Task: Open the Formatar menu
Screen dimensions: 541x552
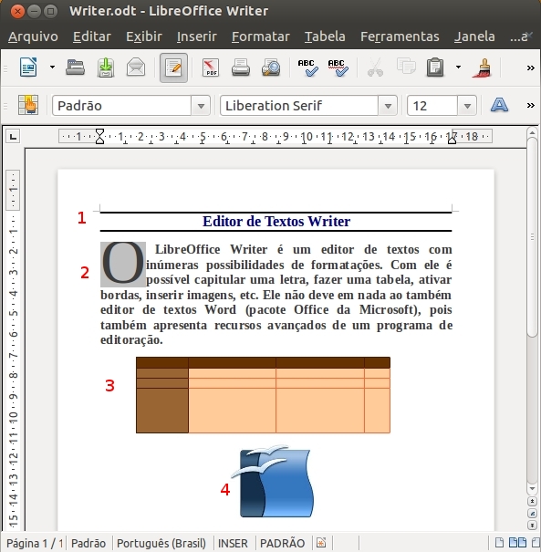Action: coord(261,36)
